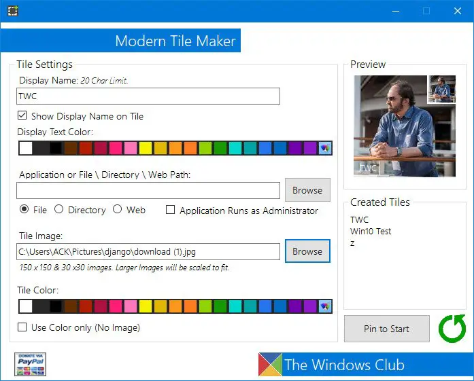Choose brown swatch in Tile Color row
The width and height of the screenshot is (474, 381).
tap(71, 307)
